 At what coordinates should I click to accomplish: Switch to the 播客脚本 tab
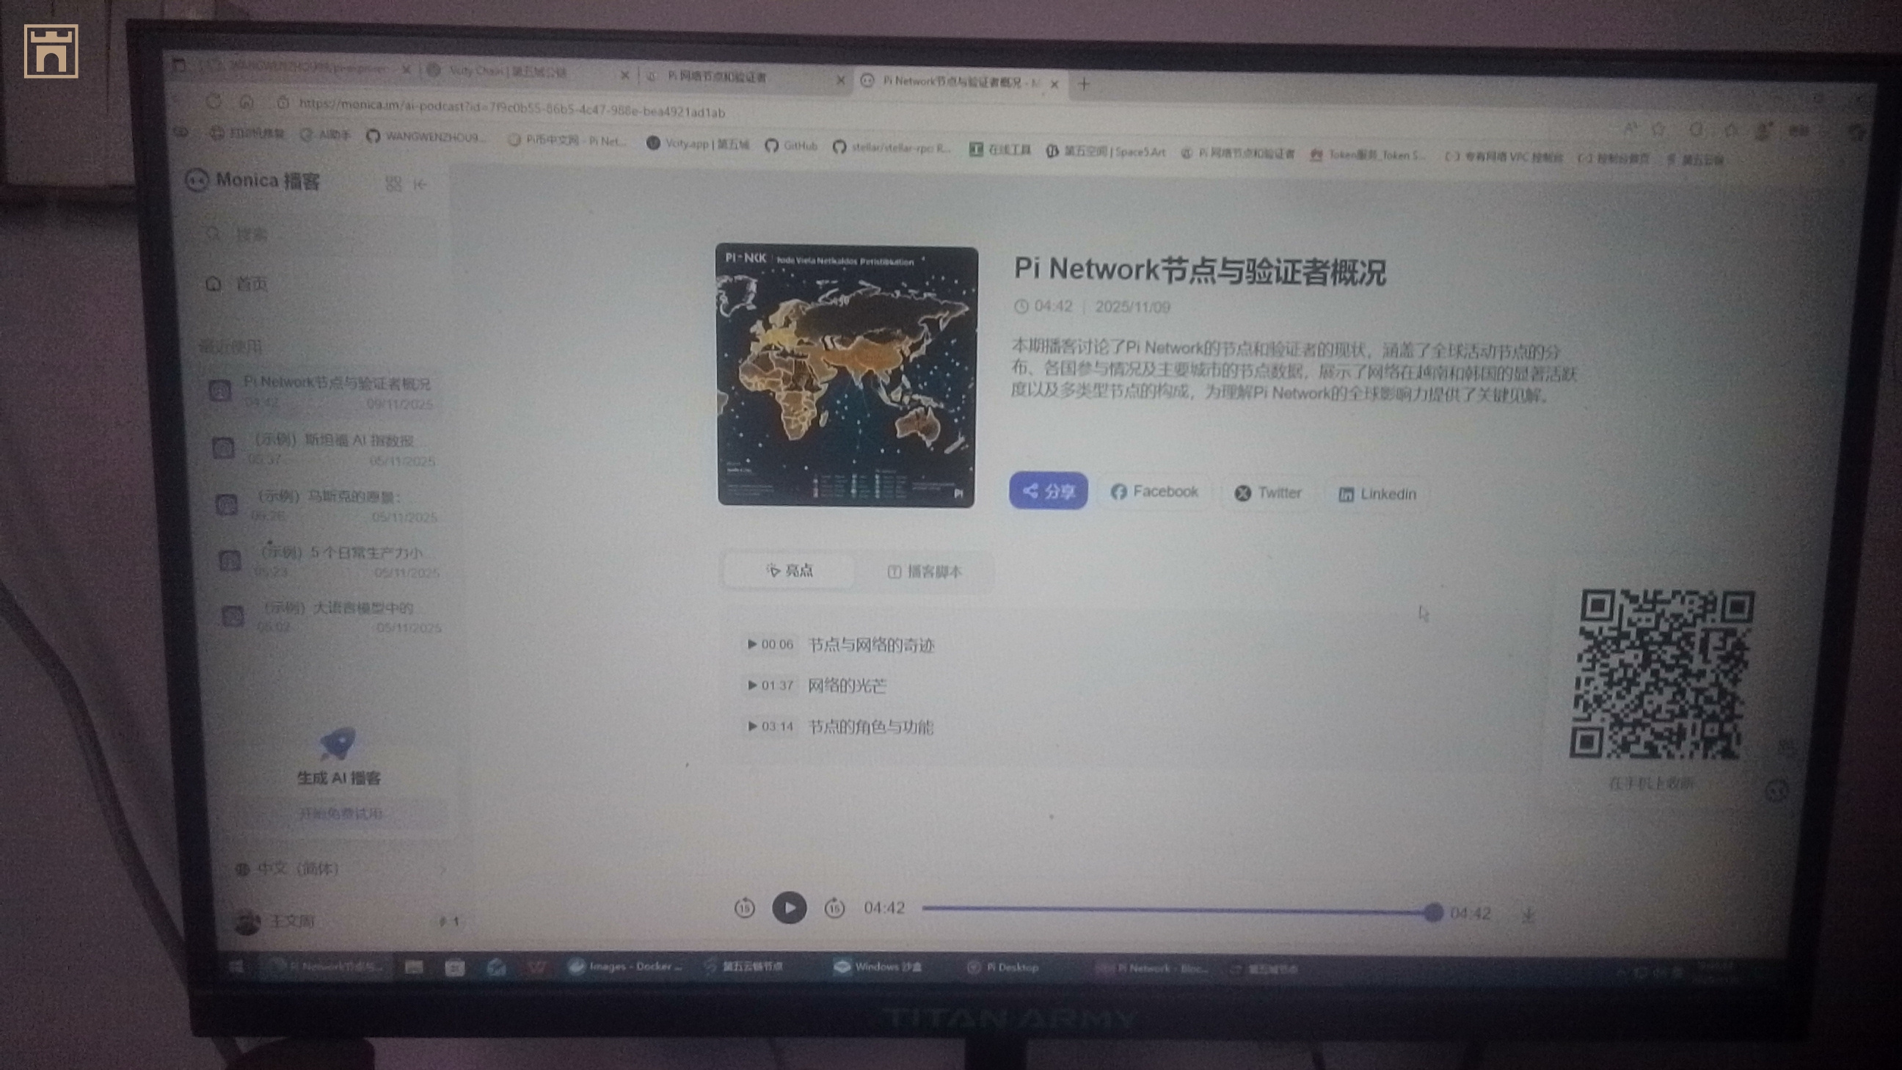925,572
